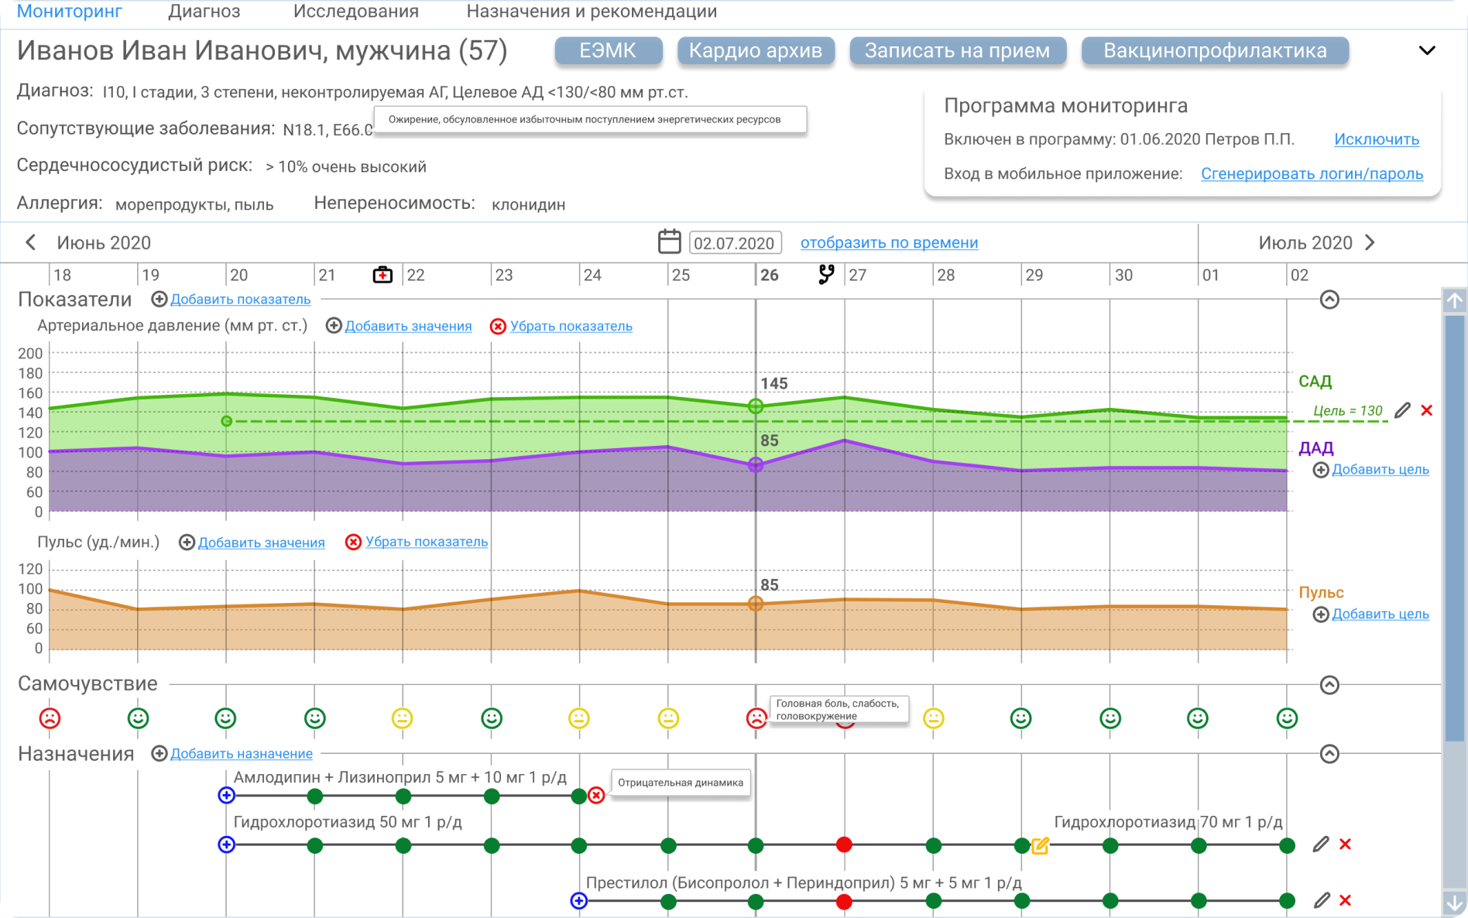Click the 02.07.2020 date input field
Screen dimensions: 1468x918
click(734, 243)
